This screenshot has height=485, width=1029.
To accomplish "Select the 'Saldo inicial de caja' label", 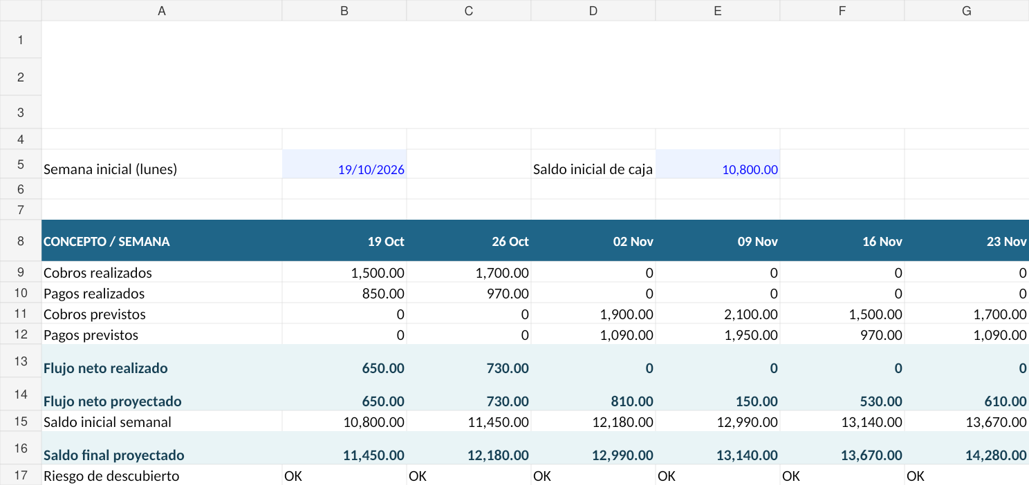I will [593, 164].
